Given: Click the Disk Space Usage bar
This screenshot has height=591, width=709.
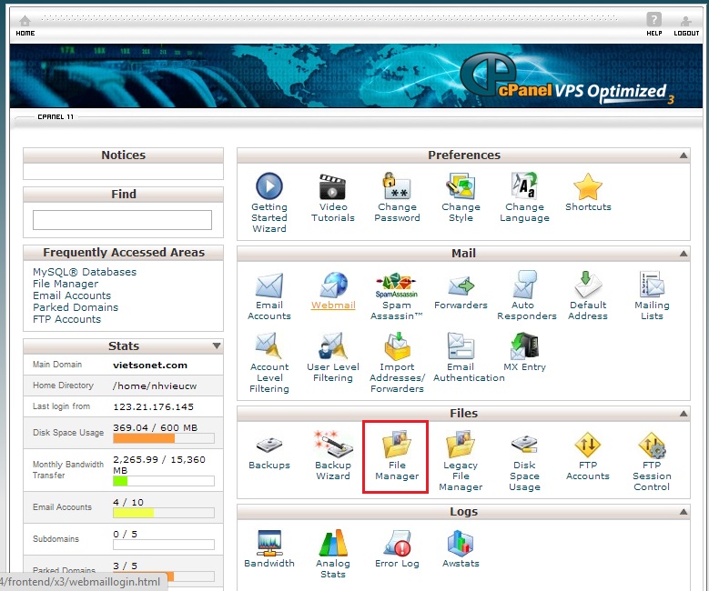Looking at the screenshot, I should (164, 438).
